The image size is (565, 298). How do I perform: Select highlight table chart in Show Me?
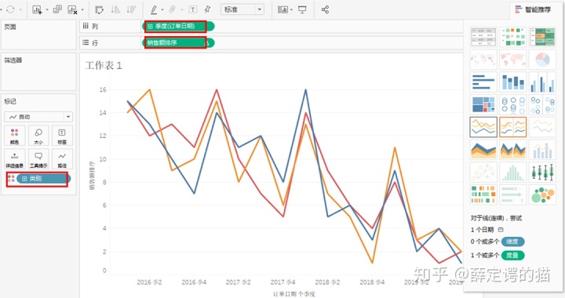[542, 37]
